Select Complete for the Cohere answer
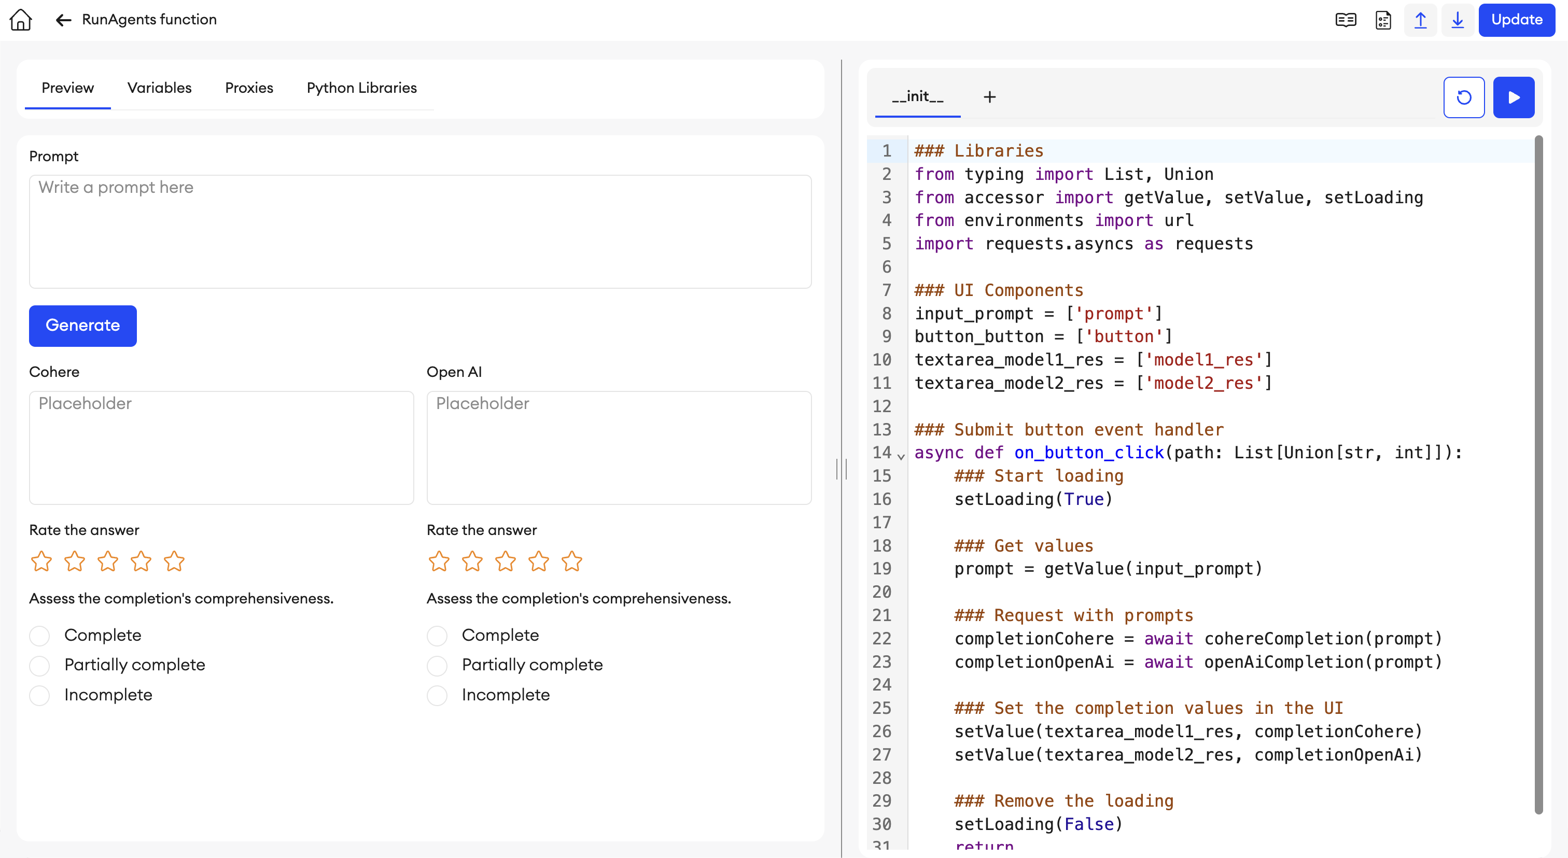Screen dimensions: 1568x858 click(39, 635)
